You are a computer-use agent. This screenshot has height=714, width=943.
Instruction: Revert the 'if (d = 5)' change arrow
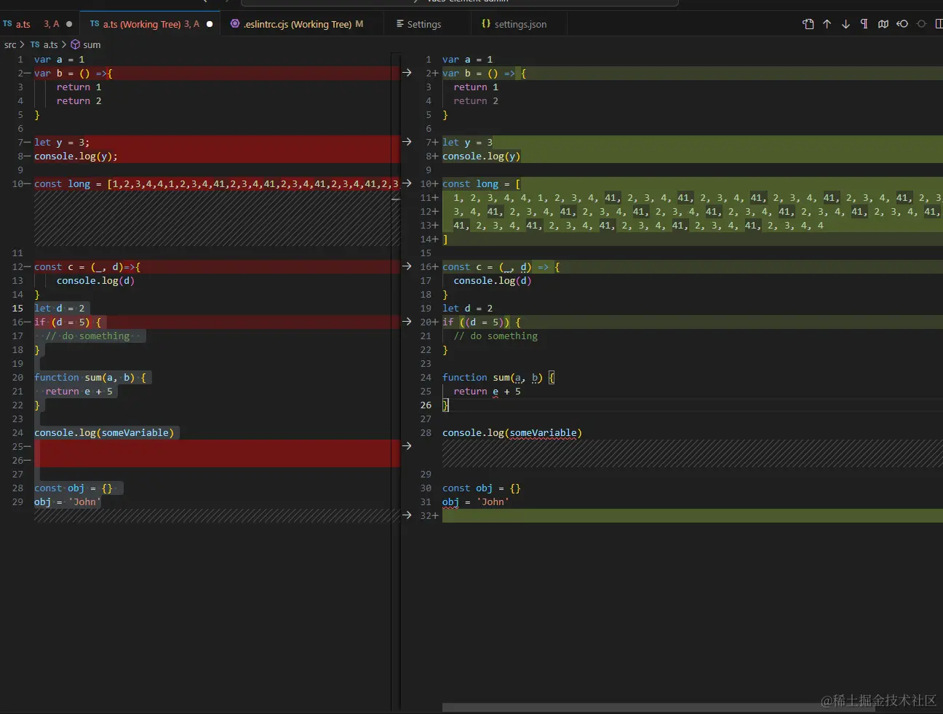click(x=407, y=322)
